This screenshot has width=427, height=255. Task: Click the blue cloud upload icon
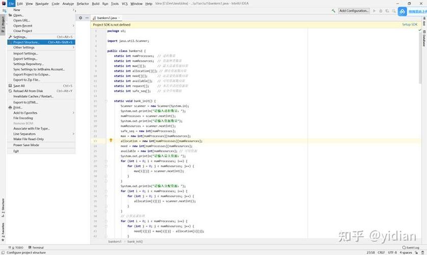pos(402,12)
